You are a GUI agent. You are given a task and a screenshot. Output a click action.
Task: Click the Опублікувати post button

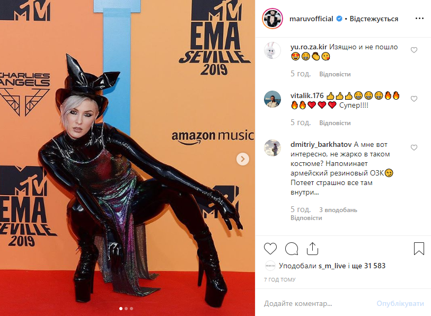400,303
